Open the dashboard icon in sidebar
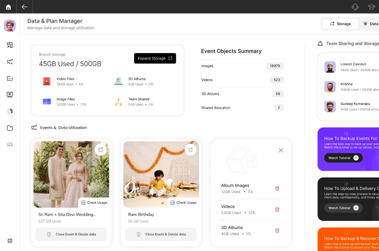 point(10,45)
